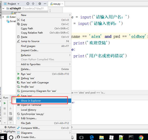Close the xxx.py editor tab

62,4
